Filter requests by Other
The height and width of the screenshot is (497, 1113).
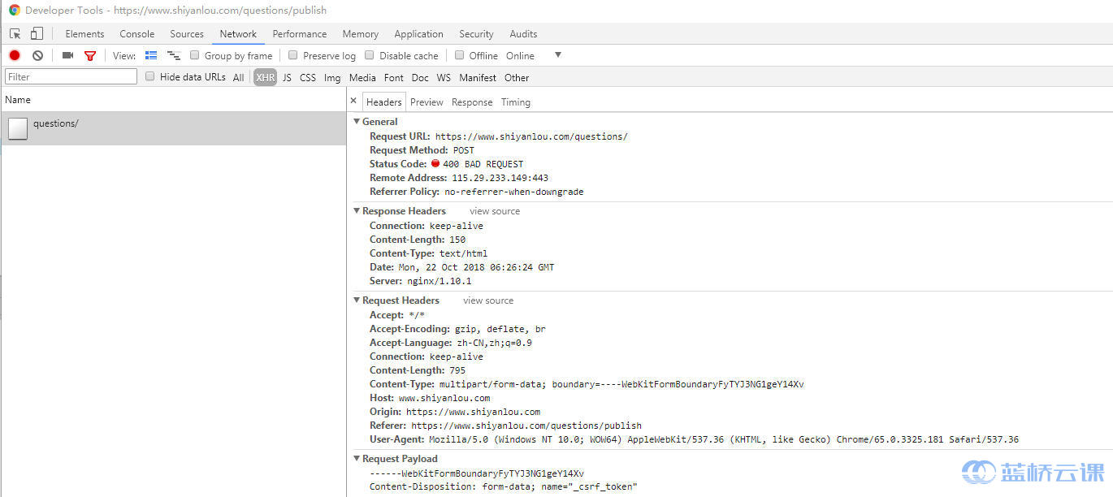pyautogui.click(x=517, y=78)
